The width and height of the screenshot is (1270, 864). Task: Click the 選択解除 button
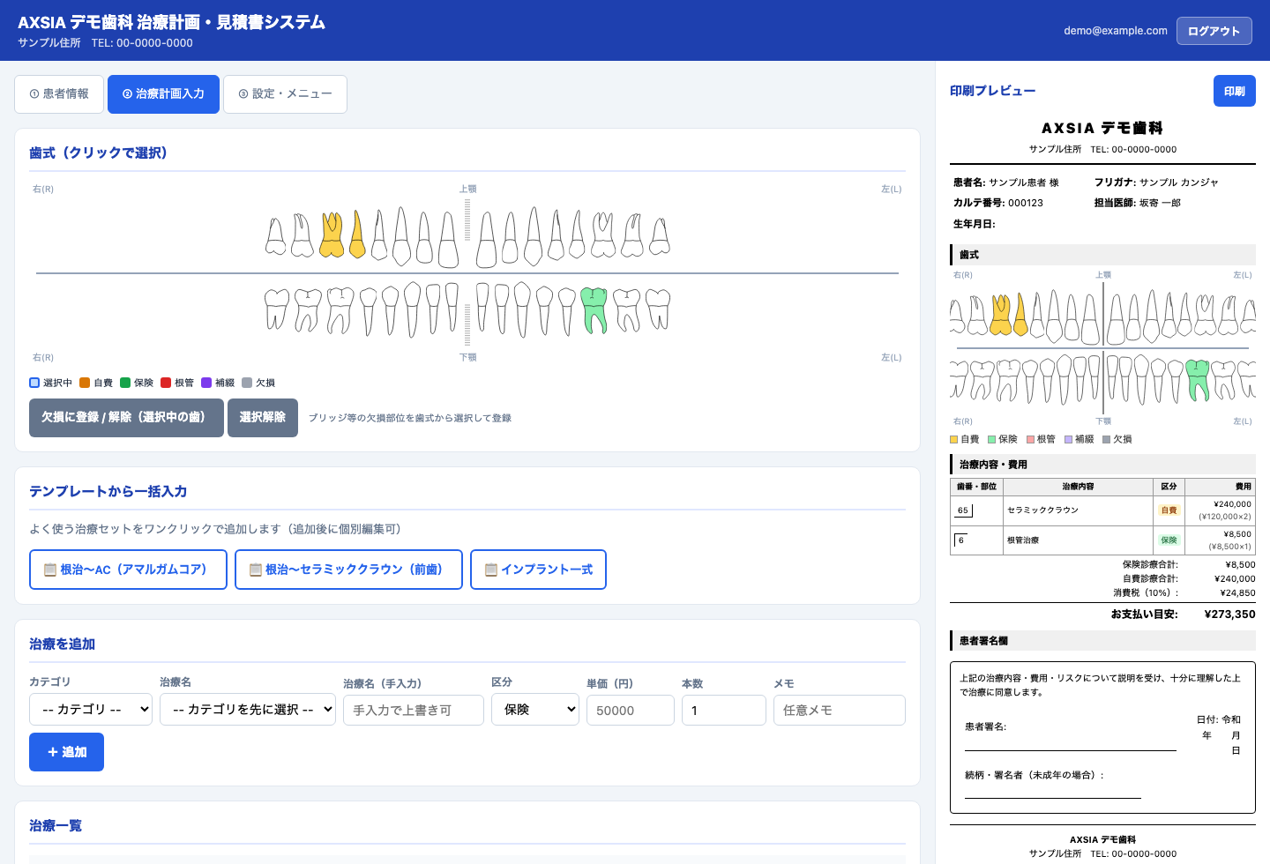click(x=263, y=418)
